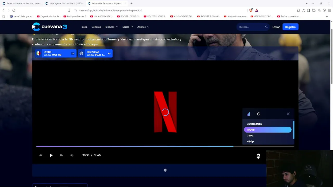This screenshot has width=333, height=187.
Task: Click the quality list scrollbar
Action: [294, 130]
